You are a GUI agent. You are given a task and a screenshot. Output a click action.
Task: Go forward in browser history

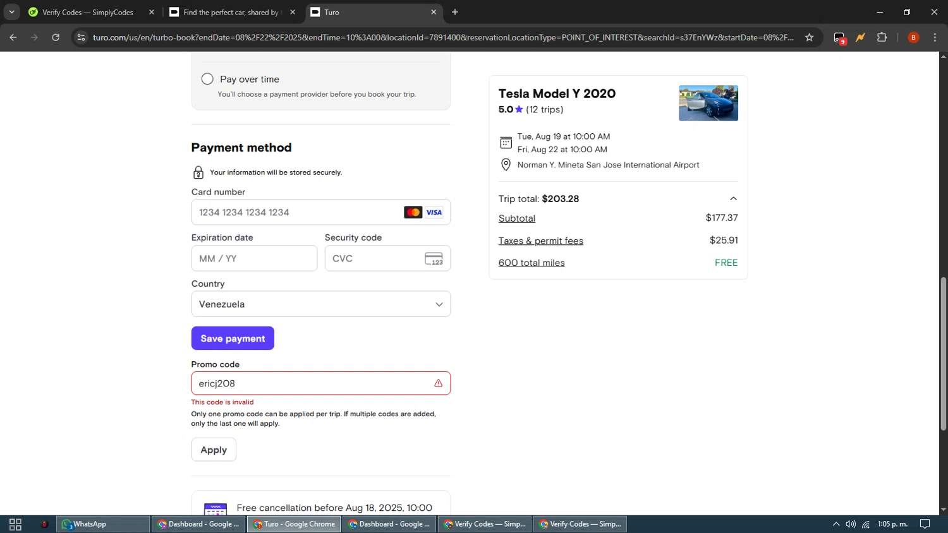(x=34, y=37)
